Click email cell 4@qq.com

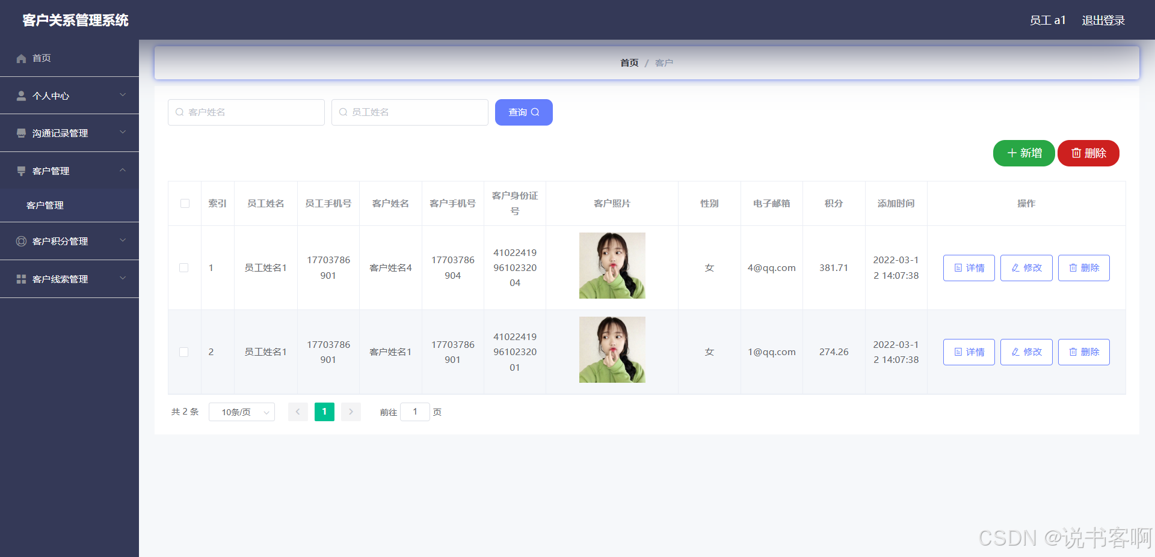tap(772, 268)
